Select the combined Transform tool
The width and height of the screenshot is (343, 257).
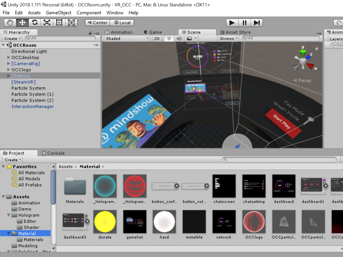tap(72, 23)
